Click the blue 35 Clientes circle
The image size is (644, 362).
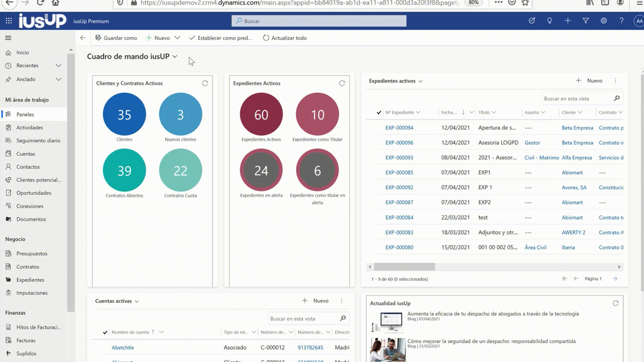124,114
